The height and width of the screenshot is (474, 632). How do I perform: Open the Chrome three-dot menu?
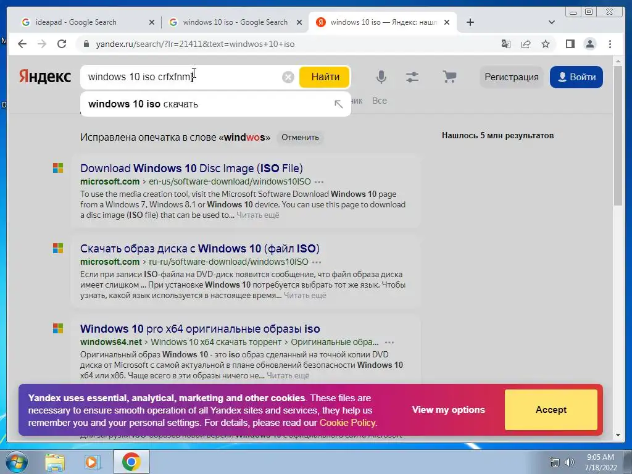(x=610, y=44)
